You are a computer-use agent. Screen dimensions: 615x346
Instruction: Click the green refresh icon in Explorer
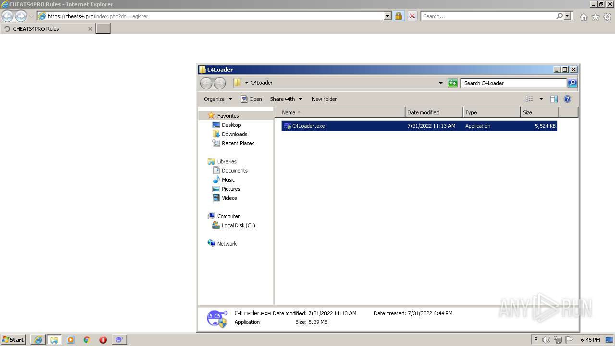(x=453, y=83)
